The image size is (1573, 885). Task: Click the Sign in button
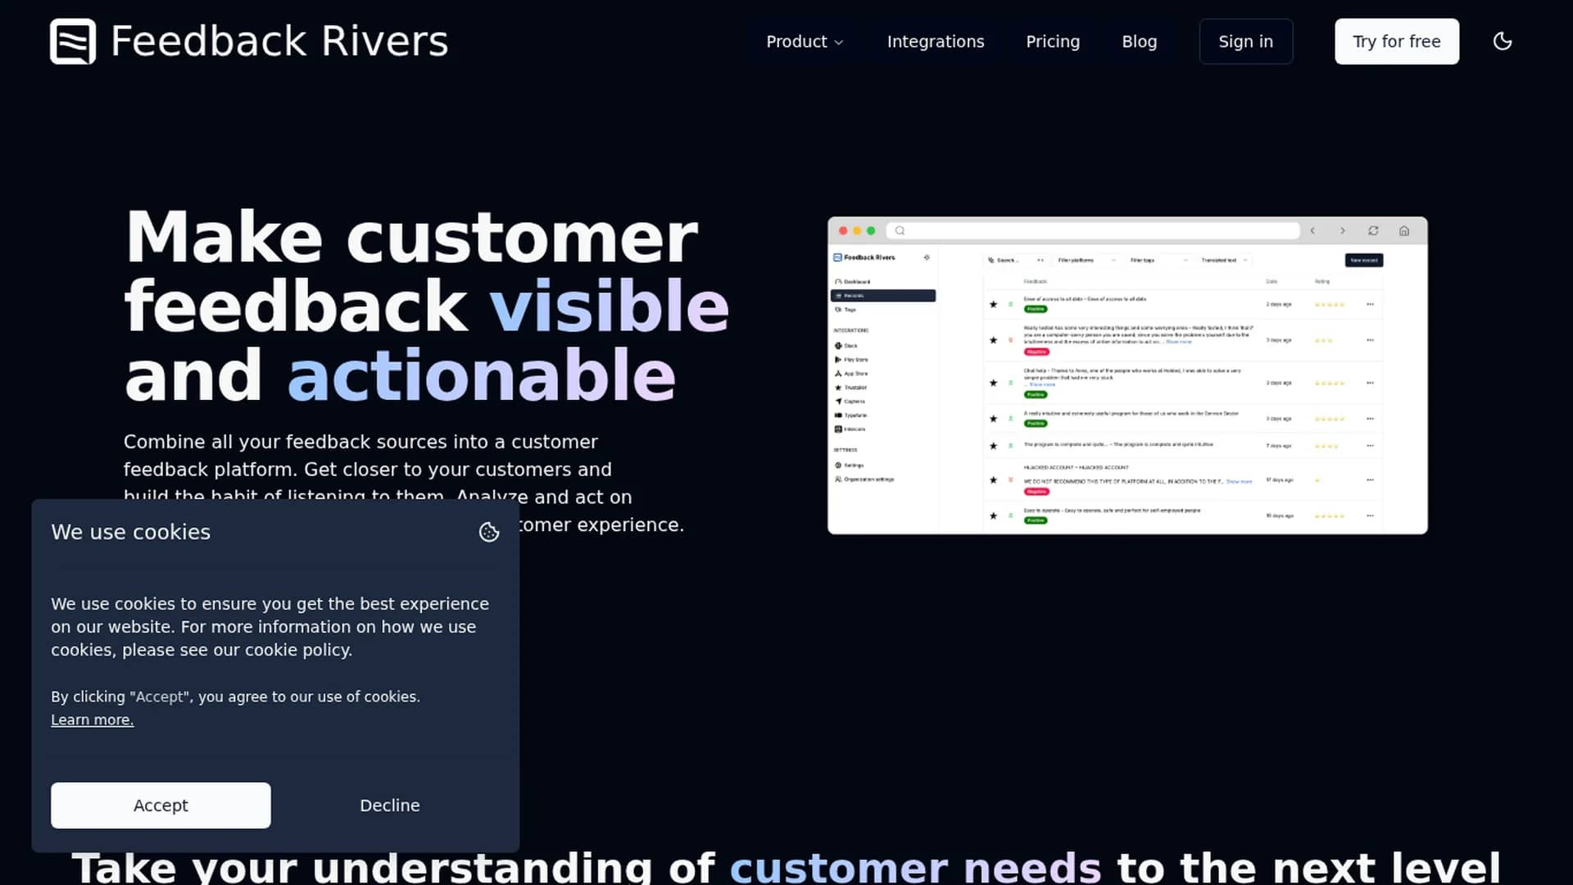click(x=1245, y=41)
